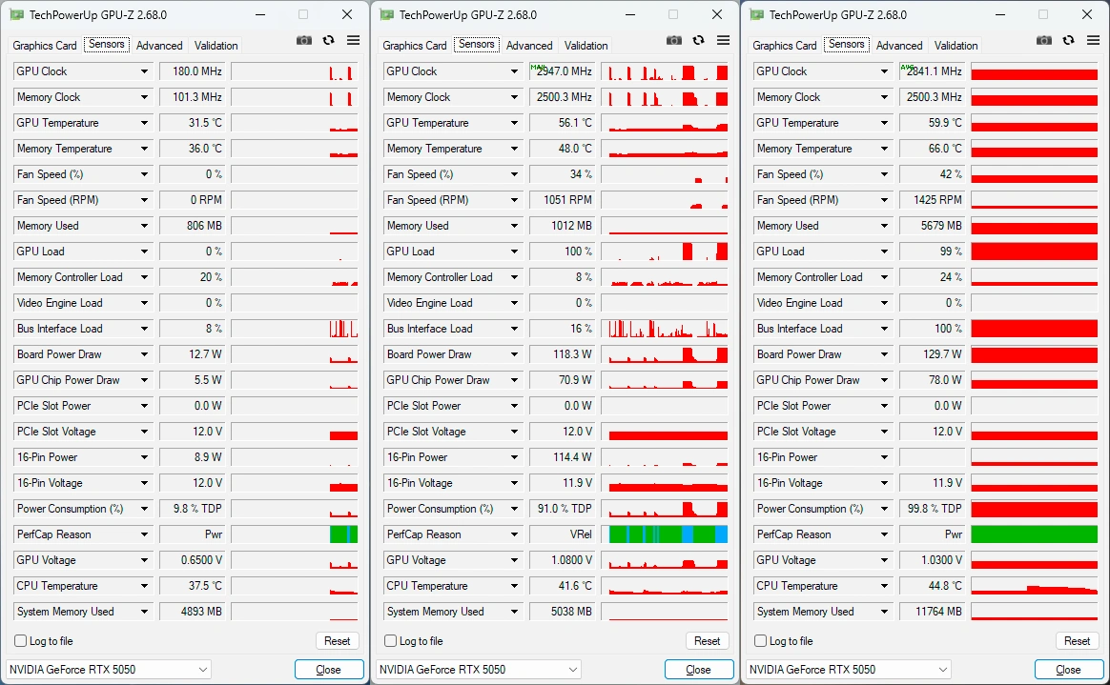Open hamburger menu in the left GPU-Z window
Image resolution: width=1110 pixels, height=685 pixels.
(x=353, y=41)
